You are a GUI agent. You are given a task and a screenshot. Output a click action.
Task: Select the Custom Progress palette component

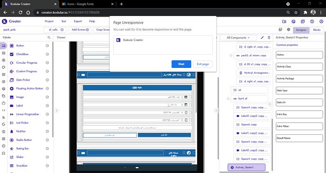coord(26,71)
